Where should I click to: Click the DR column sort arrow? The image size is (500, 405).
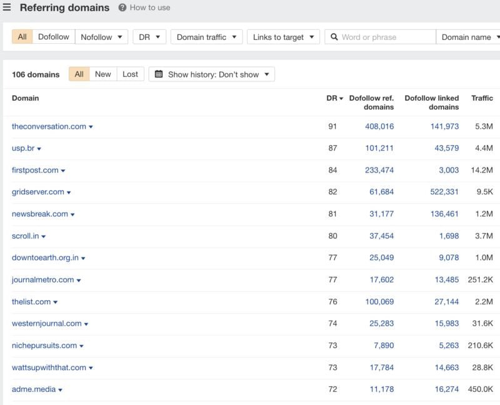click(341, 99)
